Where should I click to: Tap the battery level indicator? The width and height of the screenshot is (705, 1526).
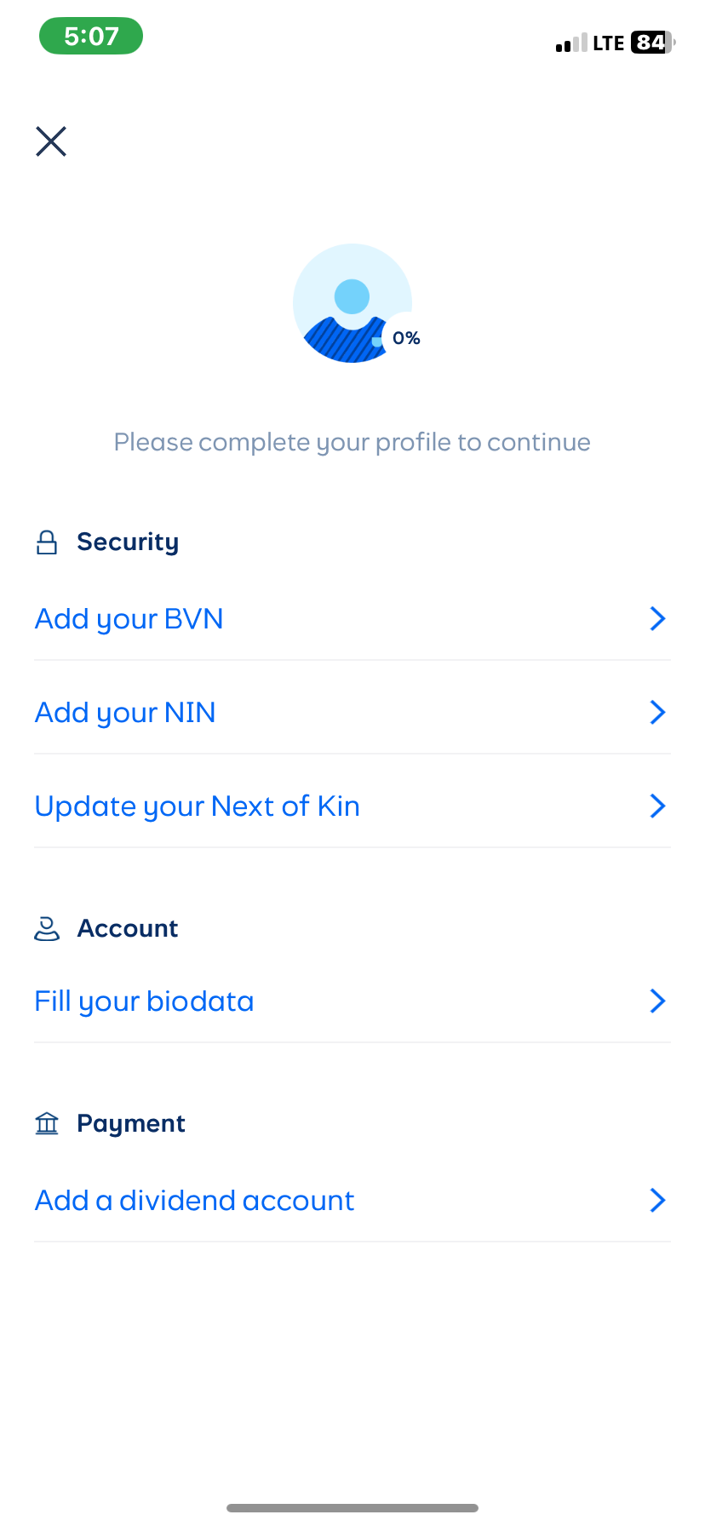pyautogui.click(x=652, y=43)
